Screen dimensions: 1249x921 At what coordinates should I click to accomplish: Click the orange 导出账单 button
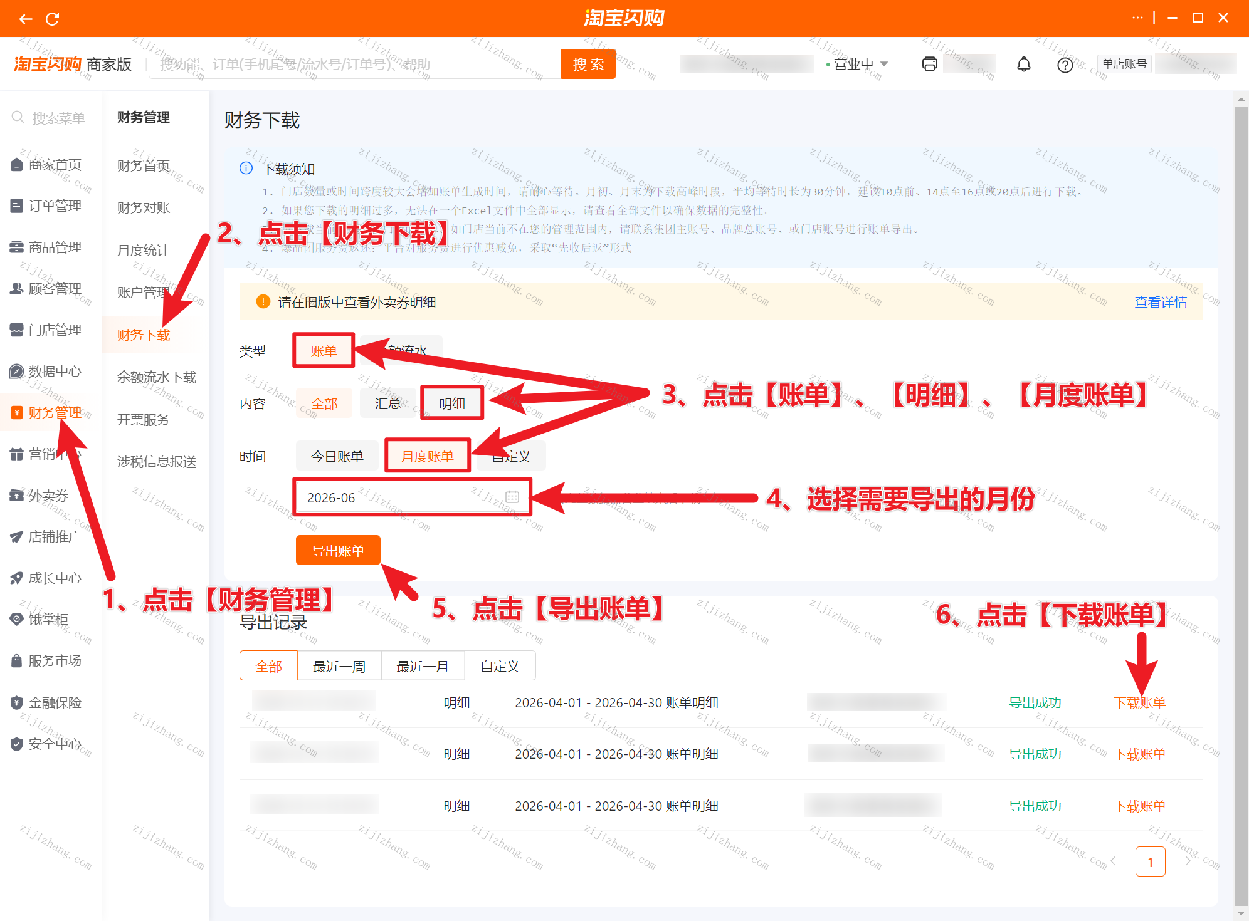(338, 551)
